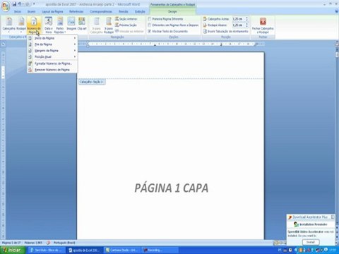
Task: Click Install in Download Accelerator popup
Action: coord(311,242)
